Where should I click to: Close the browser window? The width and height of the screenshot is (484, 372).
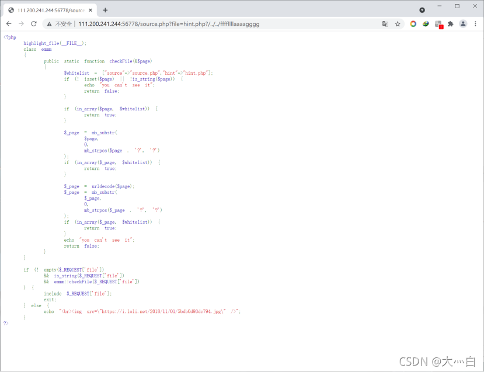(x=475, y=6)
